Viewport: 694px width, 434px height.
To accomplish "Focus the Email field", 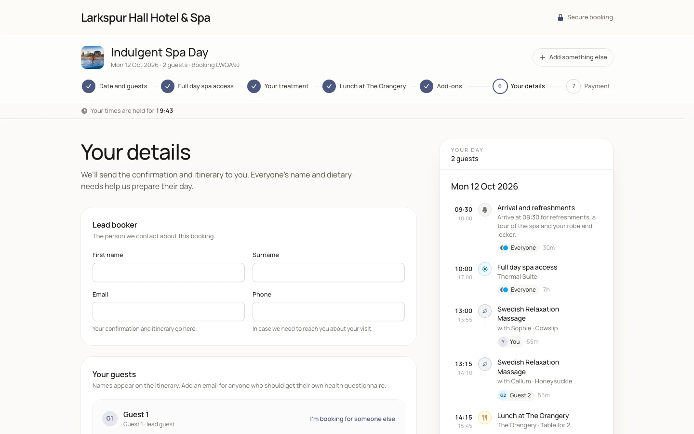I will coord(169,312).
